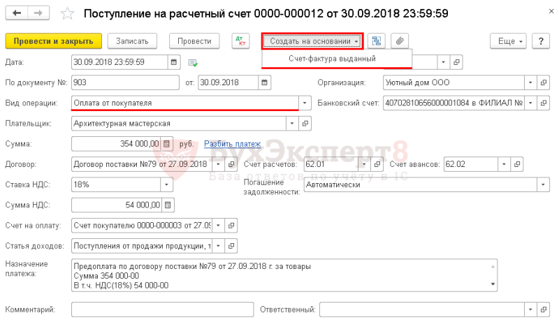Open calendar next to document date 30.09.2018

264,82
